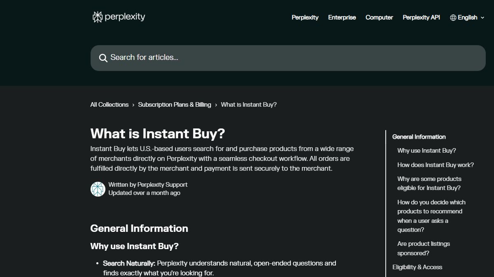Screen dimensions: 494x277
Task: Click the What is Instant Buy? breadcrumb
Action: pos(249,105)
